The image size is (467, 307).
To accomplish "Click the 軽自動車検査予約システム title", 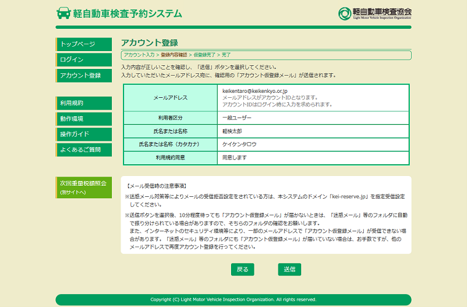I will 127,14.
